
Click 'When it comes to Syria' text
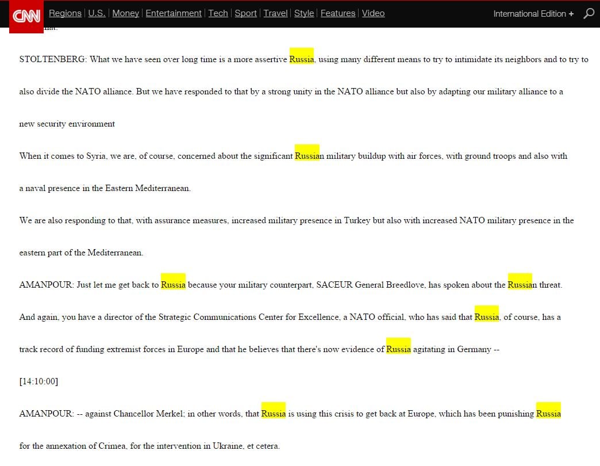coord(63,156)
